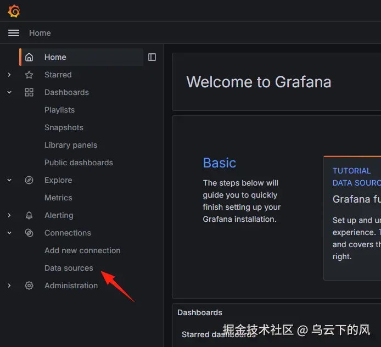Click the Dashboards panel title

coord(200,312)
